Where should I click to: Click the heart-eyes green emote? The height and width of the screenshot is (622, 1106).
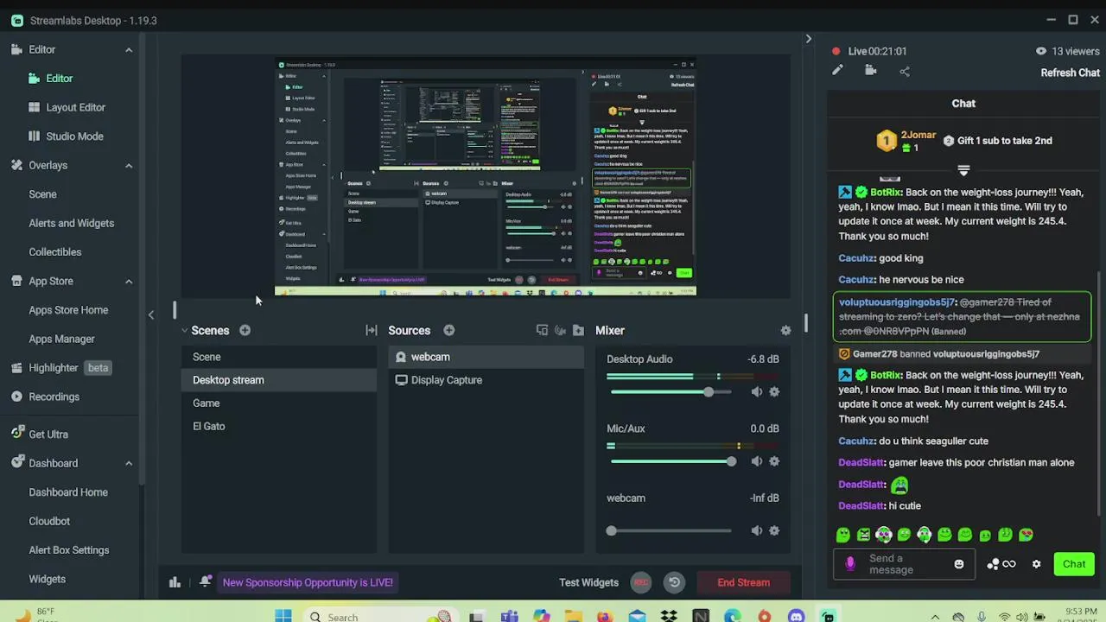point(1026,535)
